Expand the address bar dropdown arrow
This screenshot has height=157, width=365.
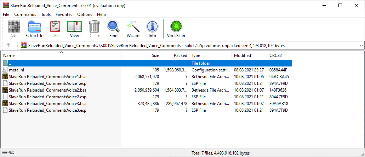[361, 46]
